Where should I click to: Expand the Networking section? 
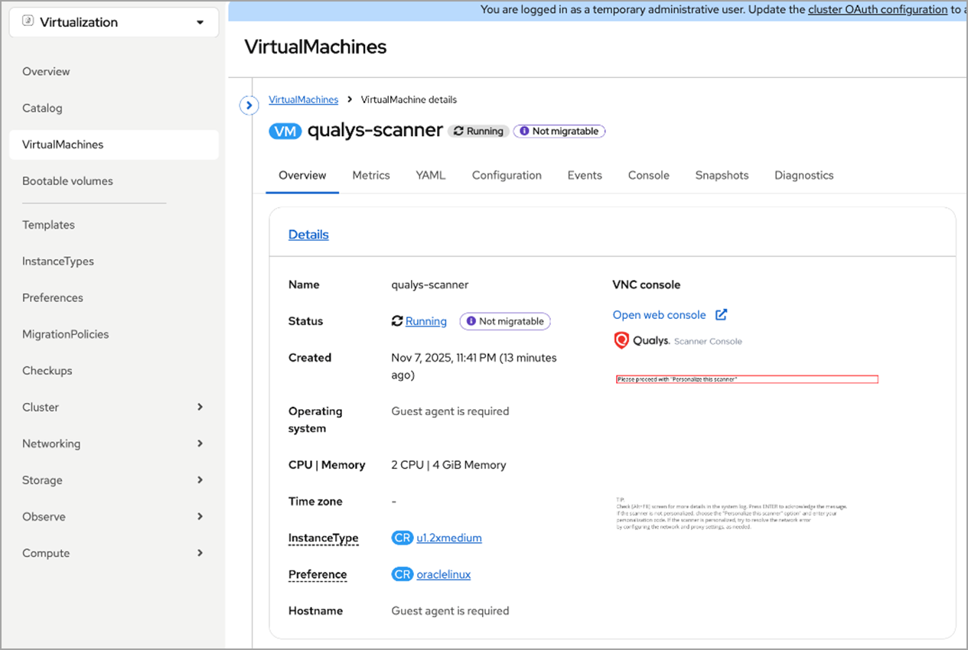(x=114, y=444)
